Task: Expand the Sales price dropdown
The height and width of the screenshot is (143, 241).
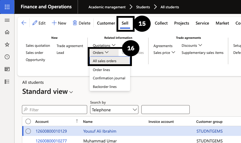Action: pyautogui.click(x=164, y=53)
